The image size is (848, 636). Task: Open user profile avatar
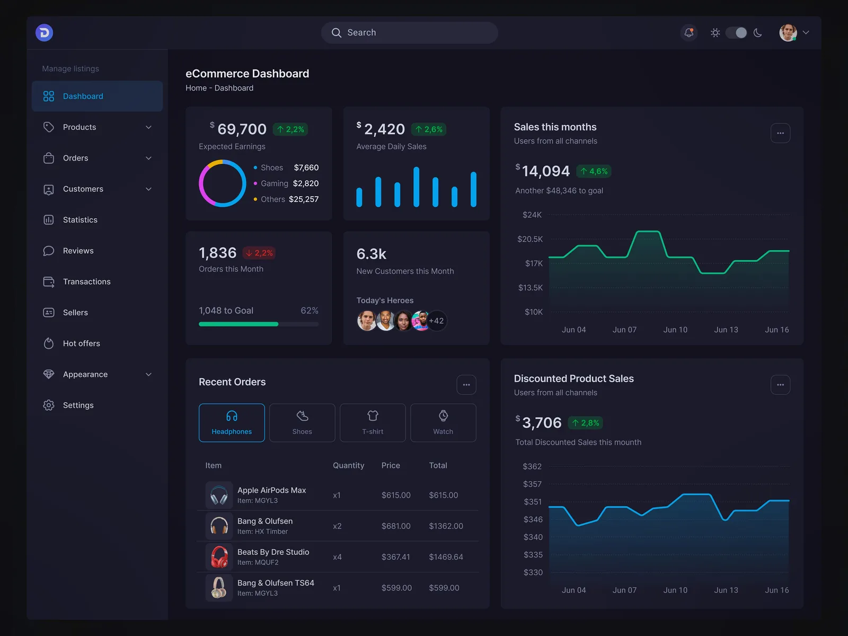[x=788, y=33]
